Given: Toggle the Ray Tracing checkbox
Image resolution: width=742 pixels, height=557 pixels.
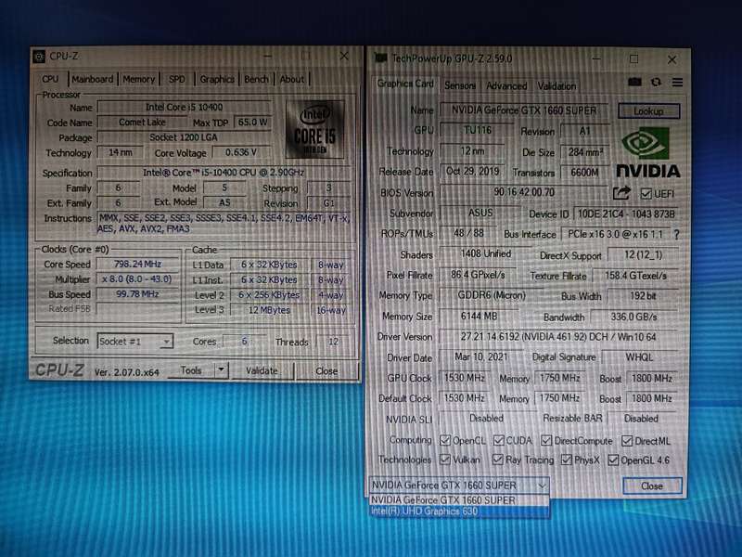Looking at the screenshot, I should [497, 460].
